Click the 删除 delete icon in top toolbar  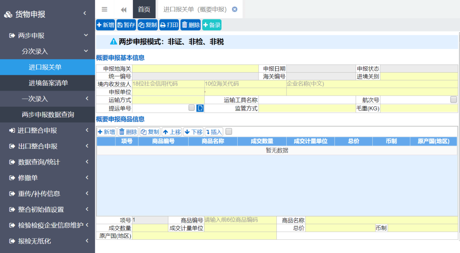point(190,25)
